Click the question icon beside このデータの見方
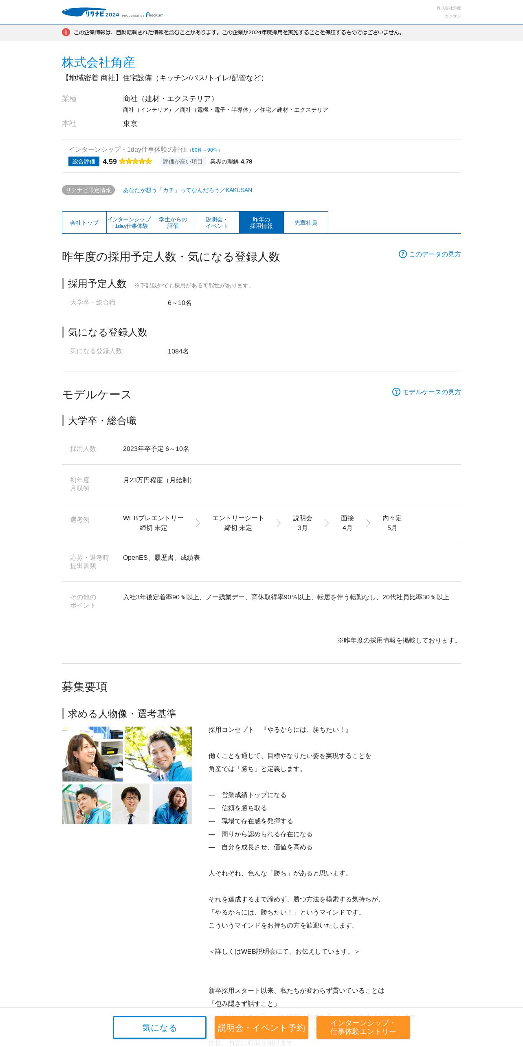 (x=402, y=254)
